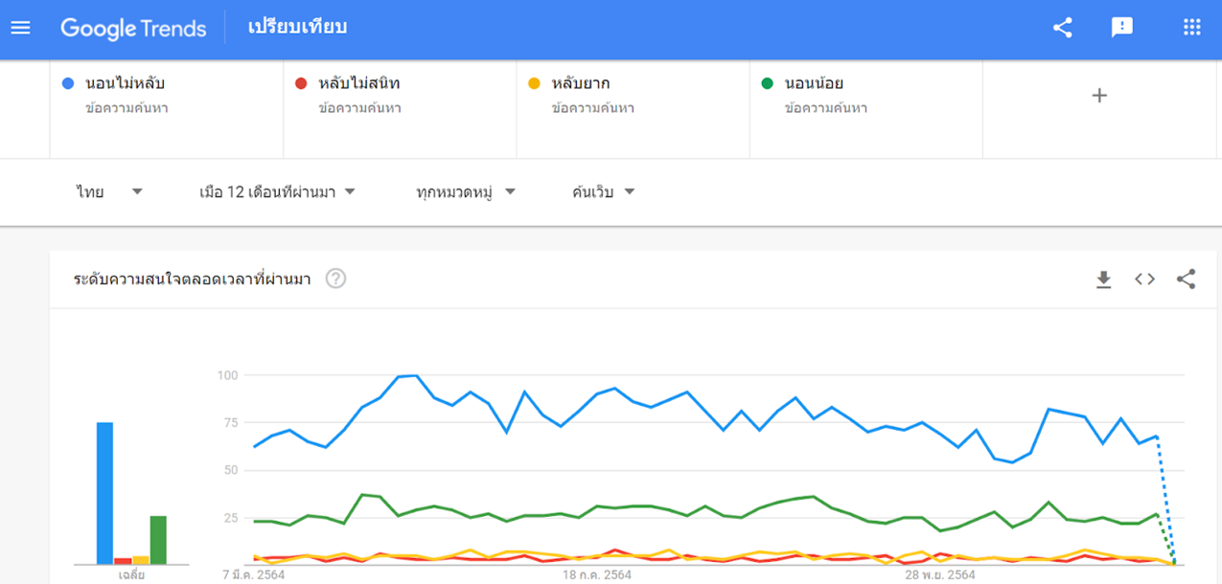The width and height of the screenshot is (1222, 584).
Task: Select the หลับยาก search term
Action: [x=581, y=84]
